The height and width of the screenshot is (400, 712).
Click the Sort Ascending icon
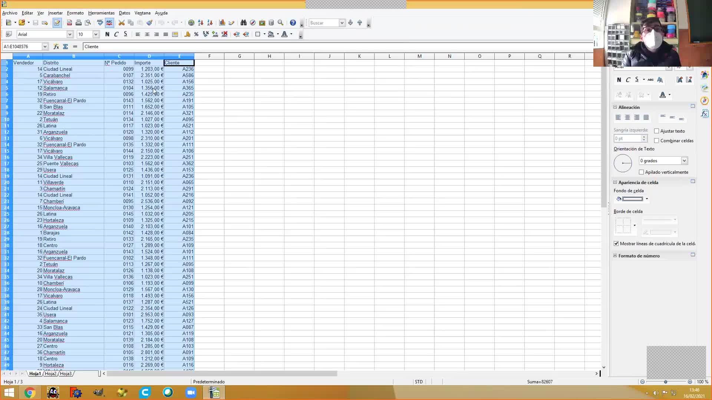(x=201, y=23)
